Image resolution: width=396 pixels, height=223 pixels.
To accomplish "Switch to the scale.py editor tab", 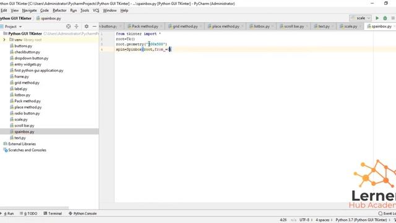I will tap(350, 26).
